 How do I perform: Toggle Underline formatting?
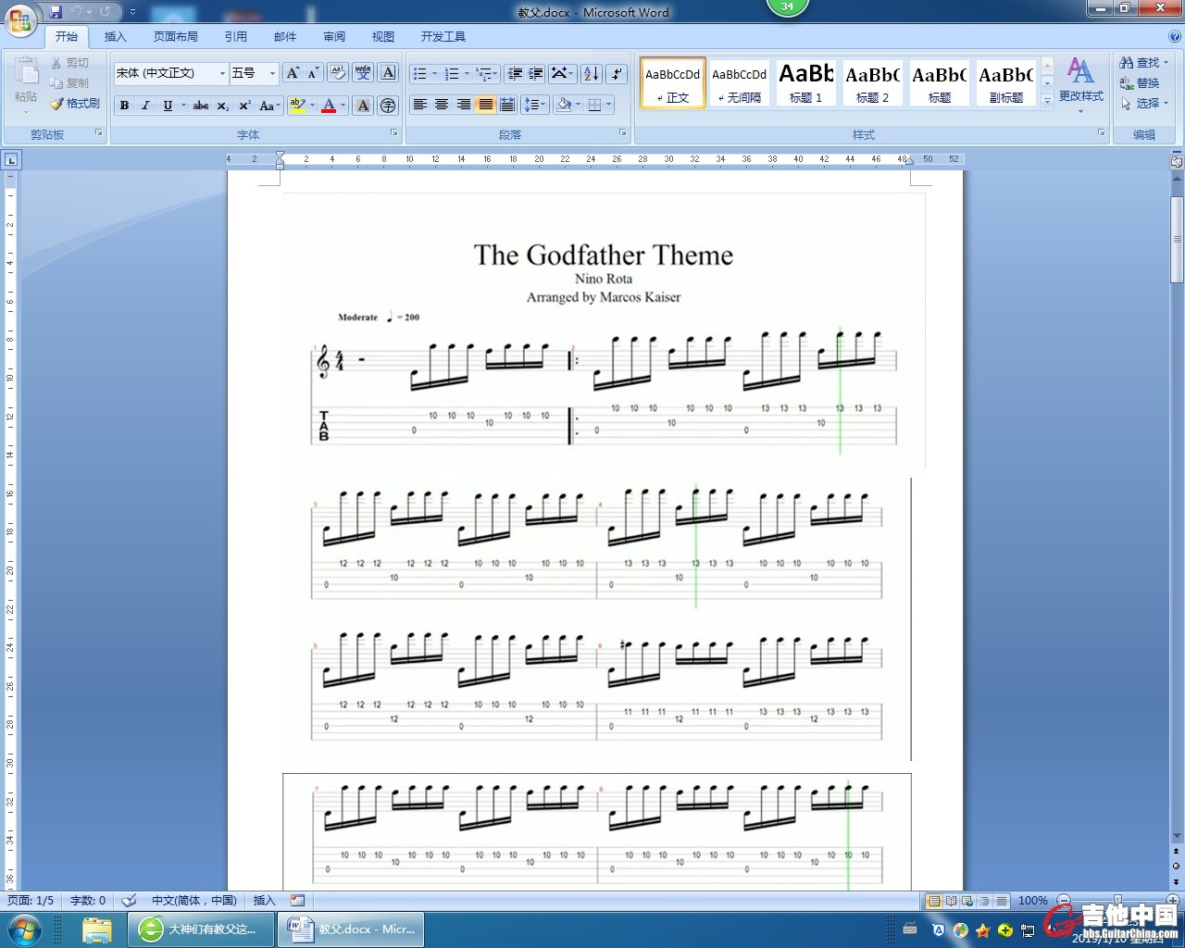coord(168,106)
